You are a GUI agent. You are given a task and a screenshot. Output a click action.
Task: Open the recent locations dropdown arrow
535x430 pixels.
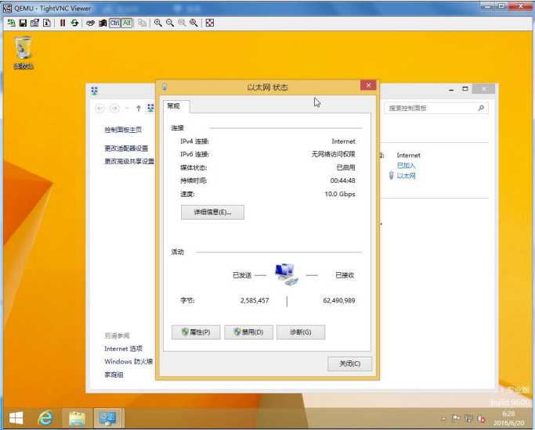tap(127, 108)
